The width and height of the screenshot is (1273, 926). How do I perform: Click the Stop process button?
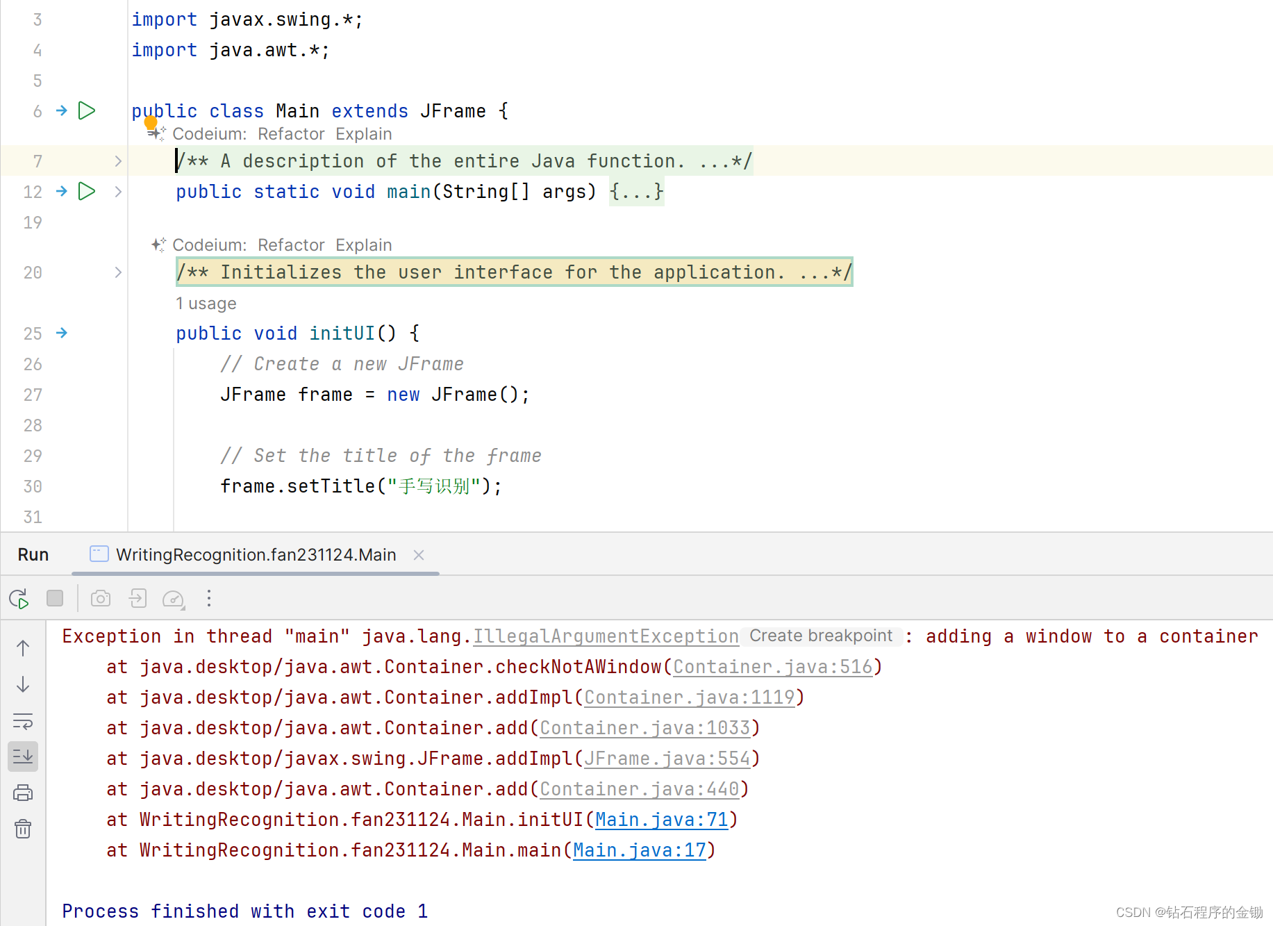coord(55,598)
